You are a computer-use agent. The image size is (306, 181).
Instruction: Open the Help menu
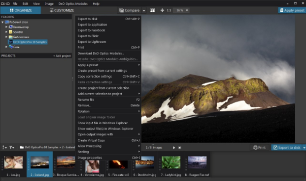96,3
